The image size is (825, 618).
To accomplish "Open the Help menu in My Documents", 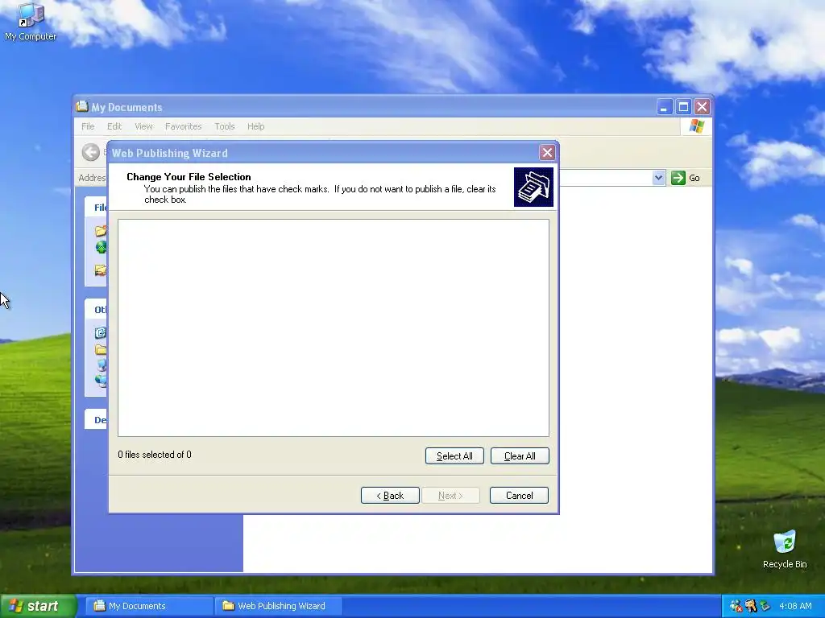I will pyautogui.click(x=255, y=126).
